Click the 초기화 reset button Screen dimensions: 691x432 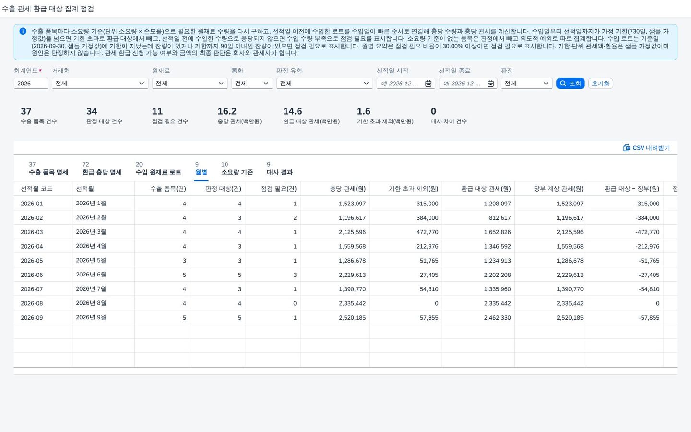(600, 84)
